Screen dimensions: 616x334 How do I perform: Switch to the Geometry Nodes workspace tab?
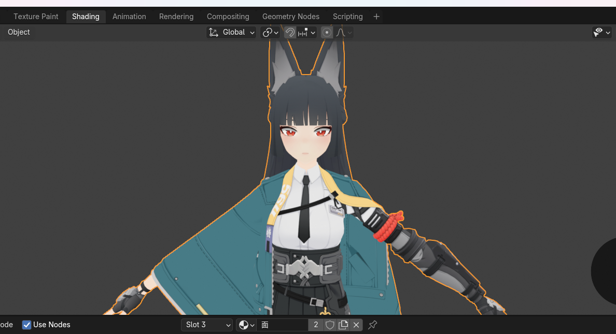(290, 17)
